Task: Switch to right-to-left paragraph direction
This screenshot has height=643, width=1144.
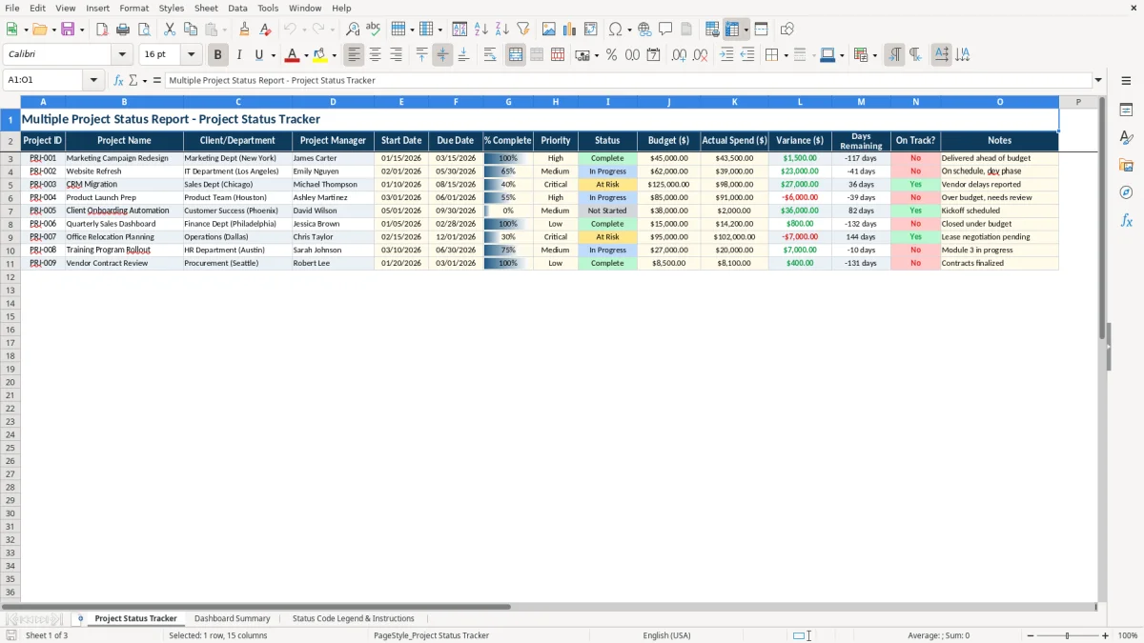Action: 915,55
